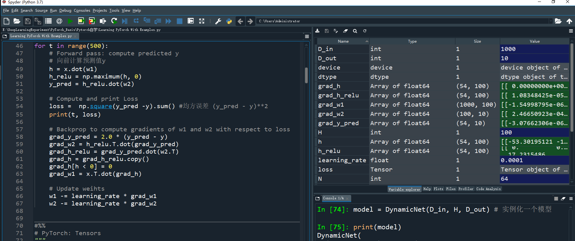Create a new file in Spyder

click(6, 21)
